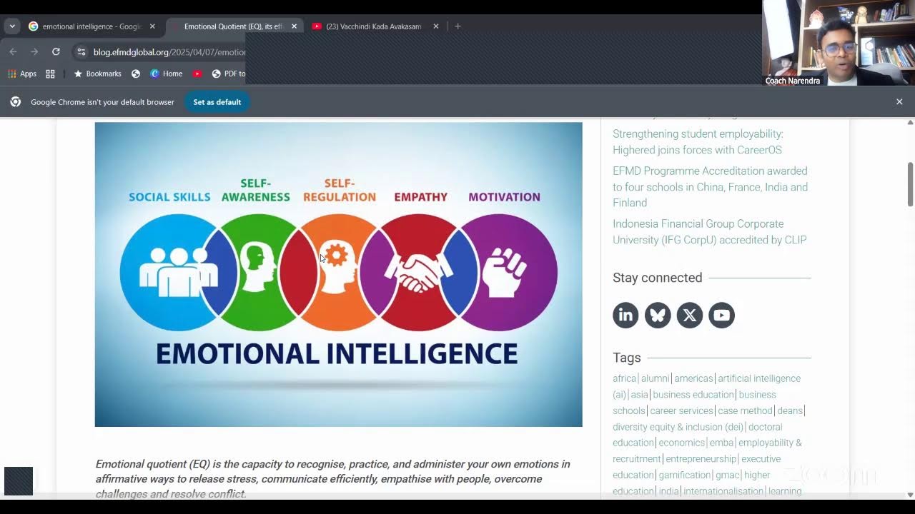The height and width of the screenshot is (514, 915).
Task: Open the tab search dropdown arrow
Action: tap(12, 26)
